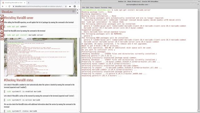Close the Installing MariaDB tab
200x113 pixels.
pyautogui.click(x=25, y=3)
